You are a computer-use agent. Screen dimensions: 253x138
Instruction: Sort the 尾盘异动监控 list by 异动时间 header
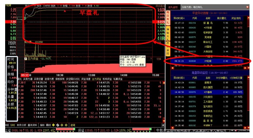tap(179, 78)
